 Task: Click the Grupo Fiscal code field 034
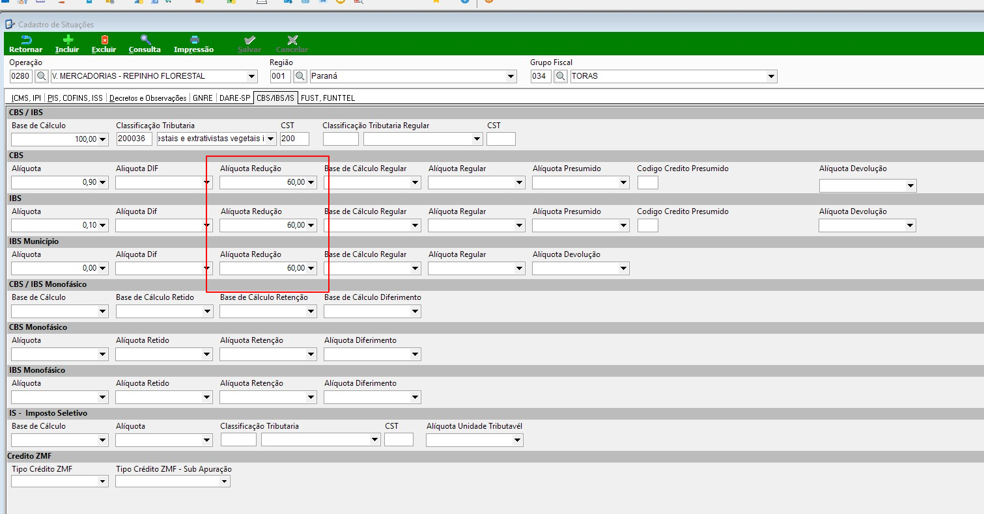coord(542,76)
